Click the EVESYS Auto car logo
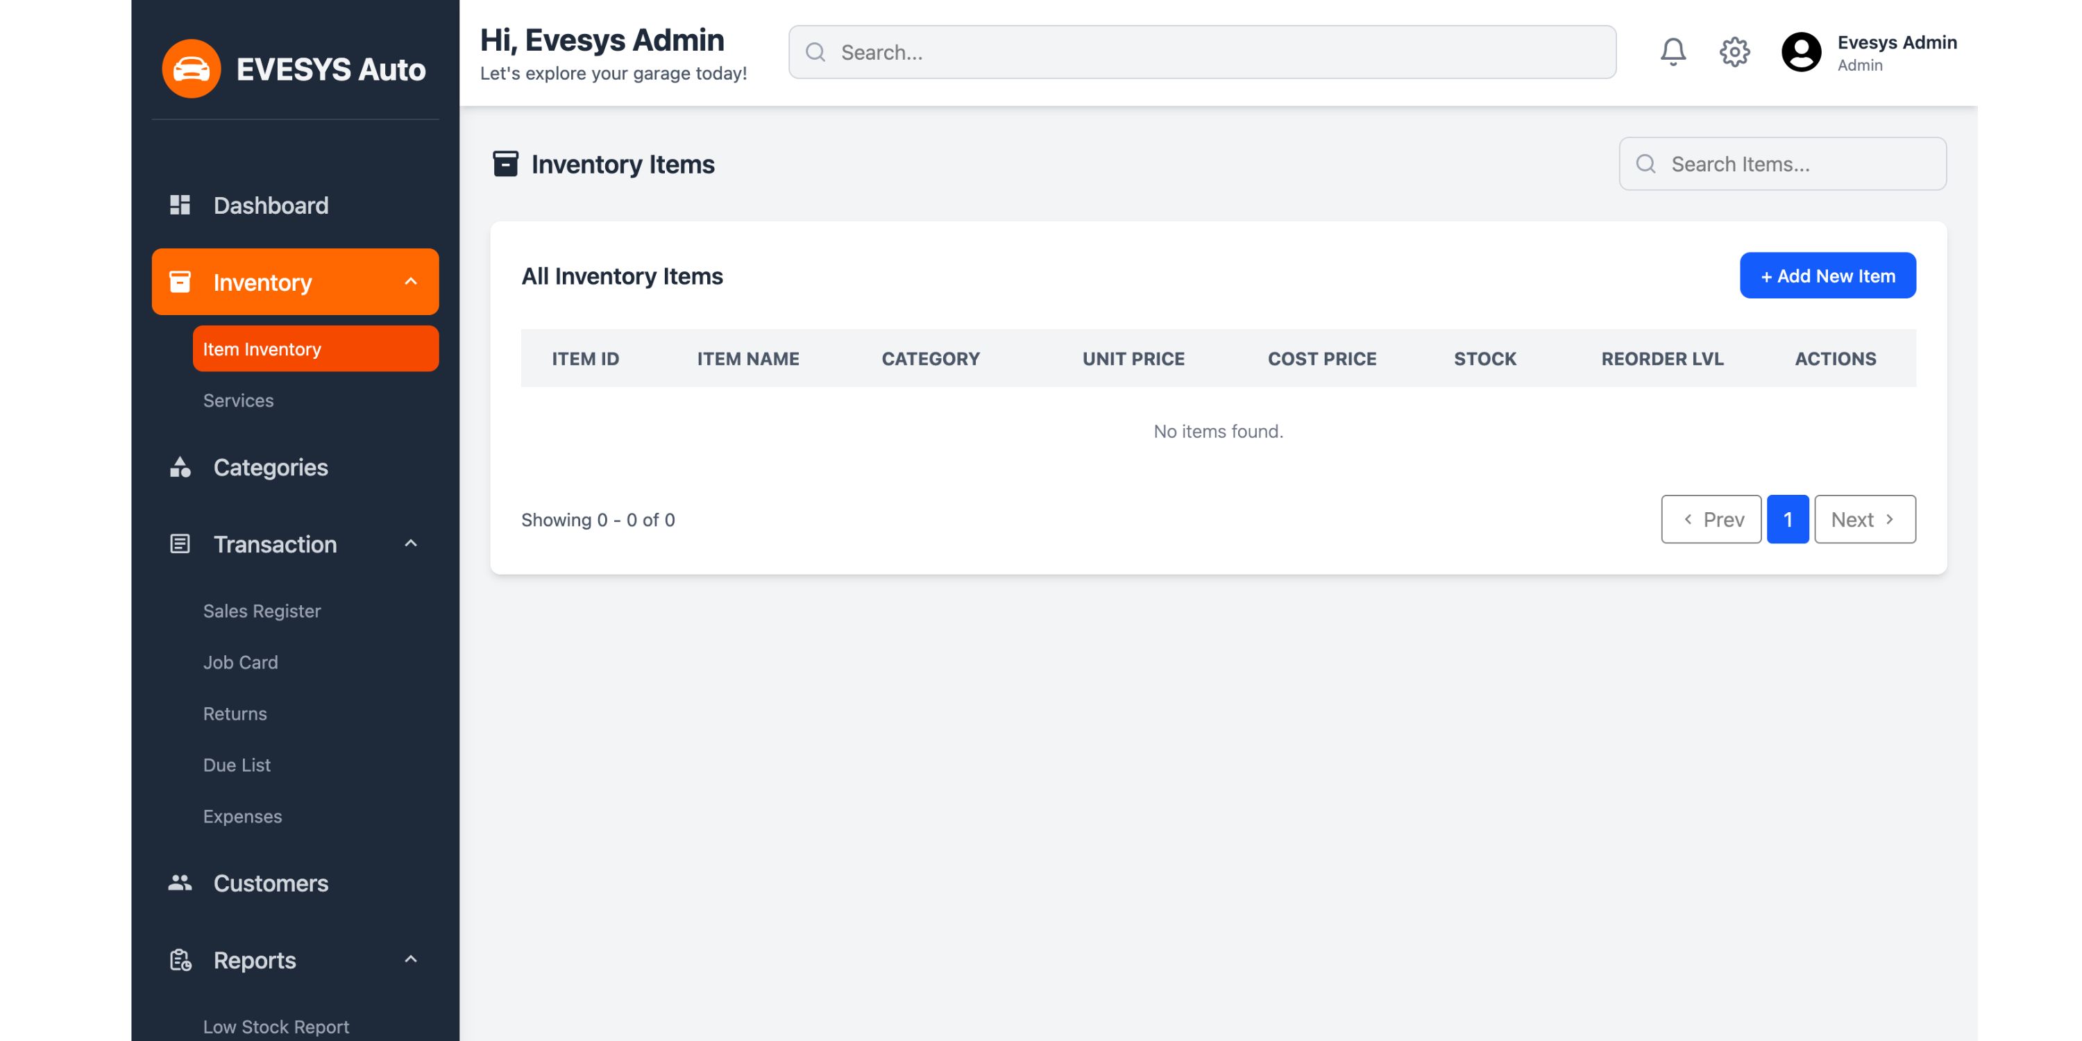 [192, 69]
